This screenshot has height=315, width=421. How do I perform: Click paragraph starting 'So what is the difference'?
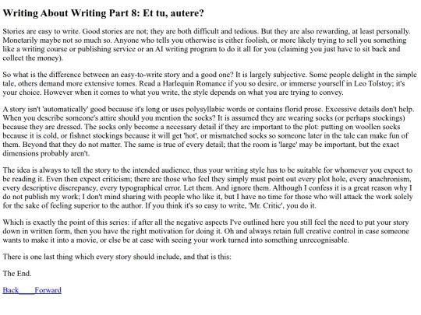210,83
